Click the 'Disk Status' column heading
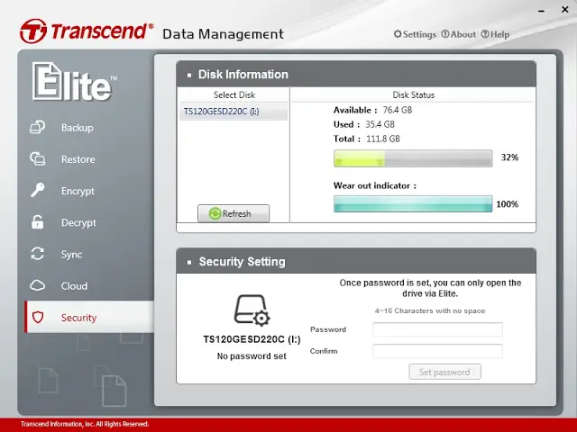 click(414, 94)
